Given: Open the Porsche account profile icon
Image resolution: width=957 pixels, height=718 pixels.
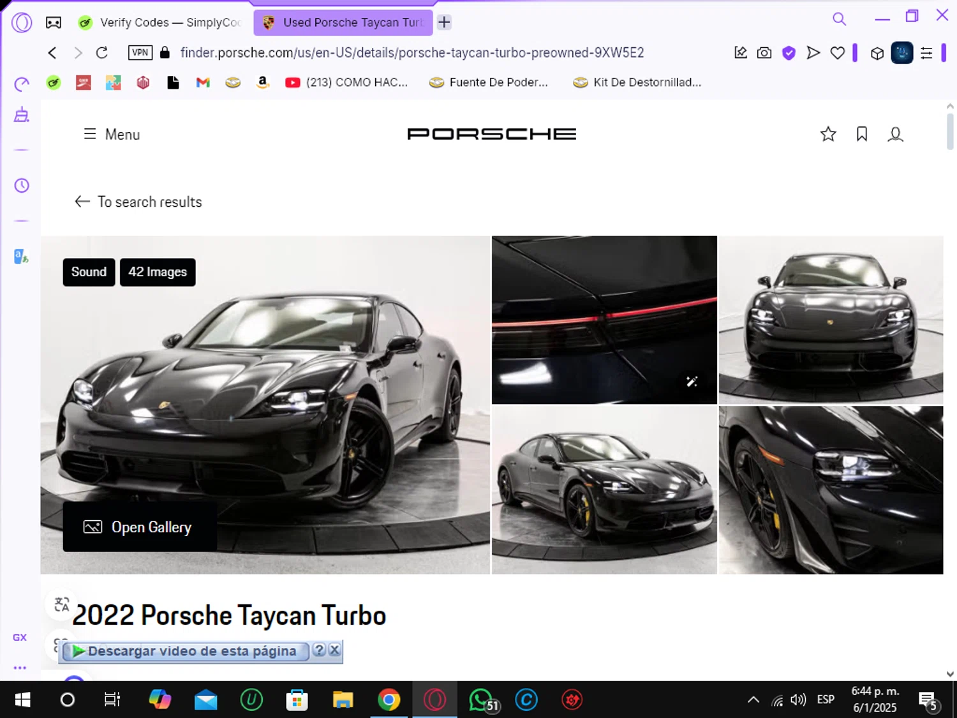Looking at the screenshot, I should click(x=896, y=134).
